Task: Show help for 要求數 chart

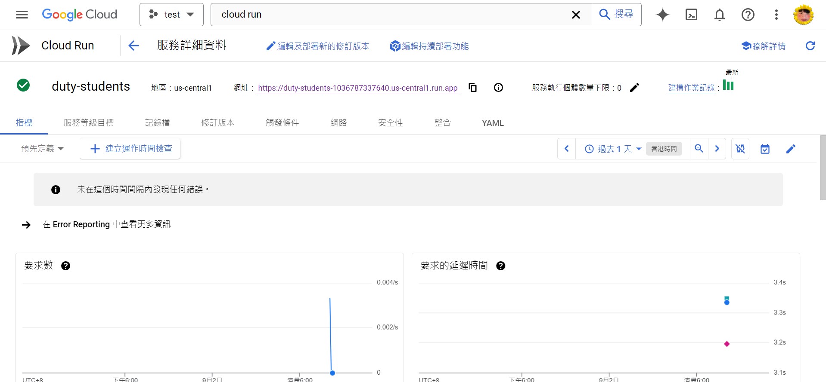Action: [65, 266]
